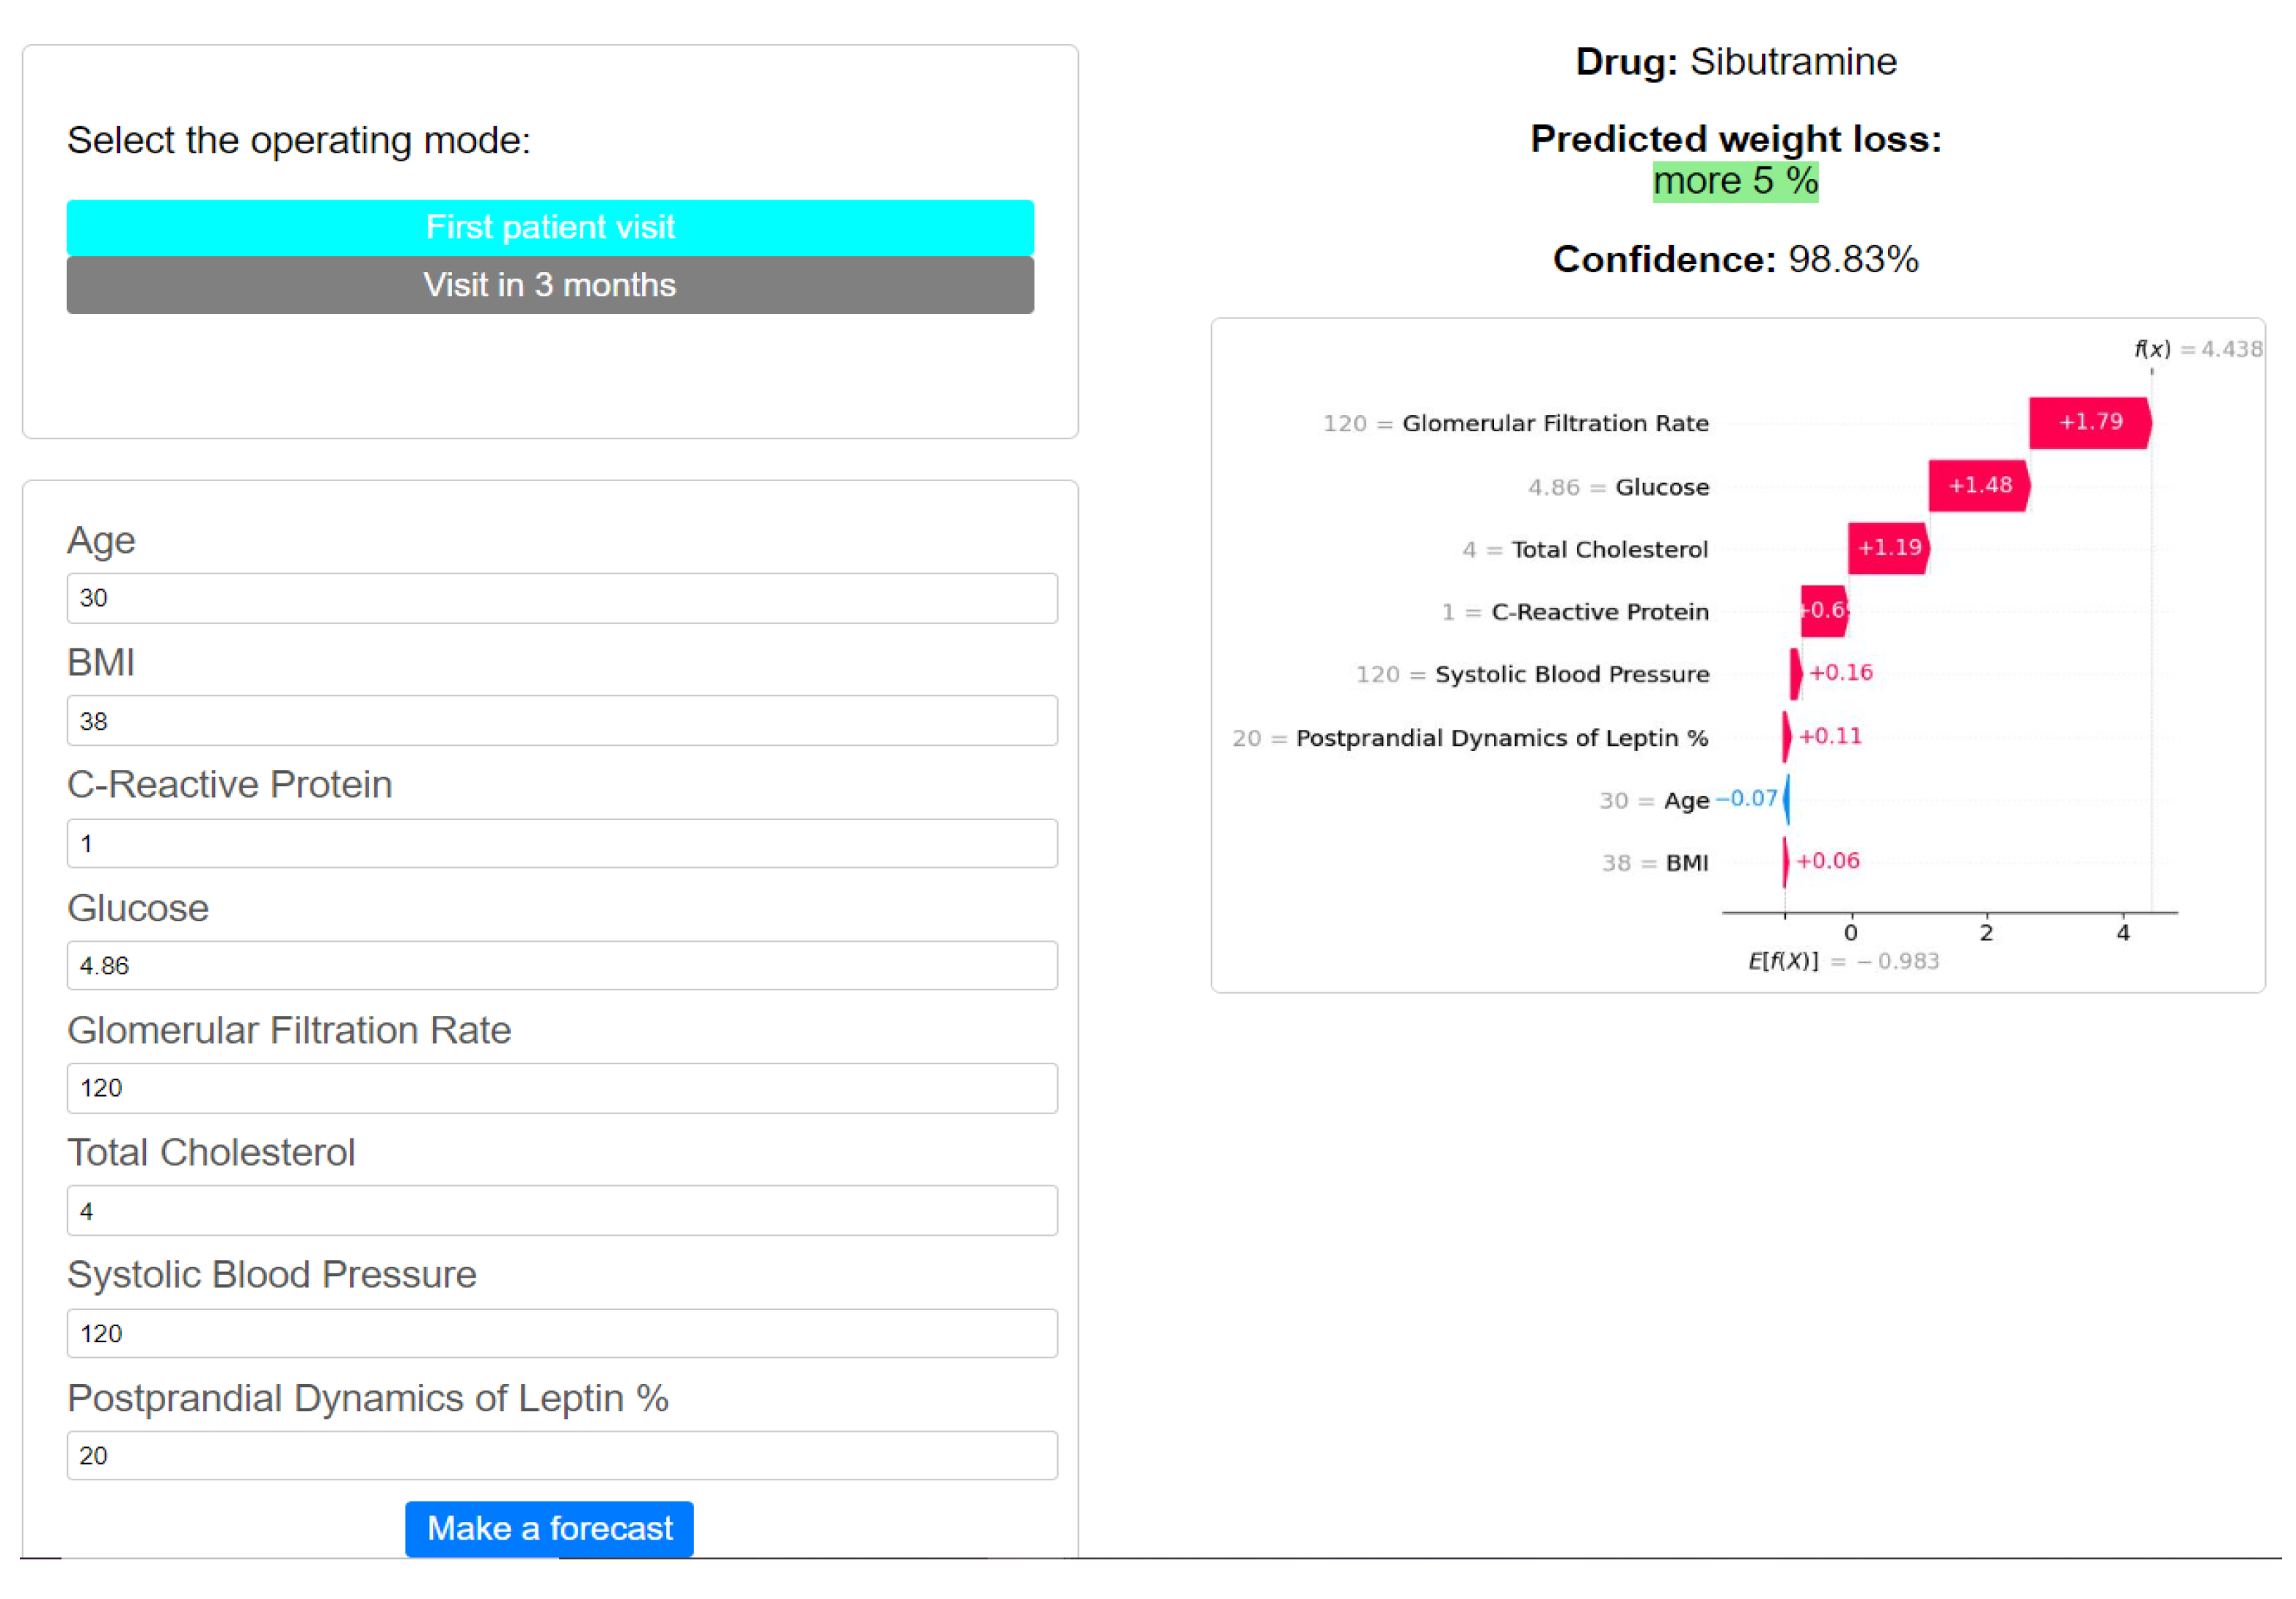This screenshot has width=2296, height=1599.
Task: Click the Systolic Blood Pressure +0.16 bar
Action: point(1796,673)
